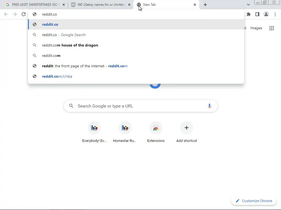This screenshot has width=281, height=210.
Task: Pick reddit.com house of the dragon suggestion
Action: [136, 45]
